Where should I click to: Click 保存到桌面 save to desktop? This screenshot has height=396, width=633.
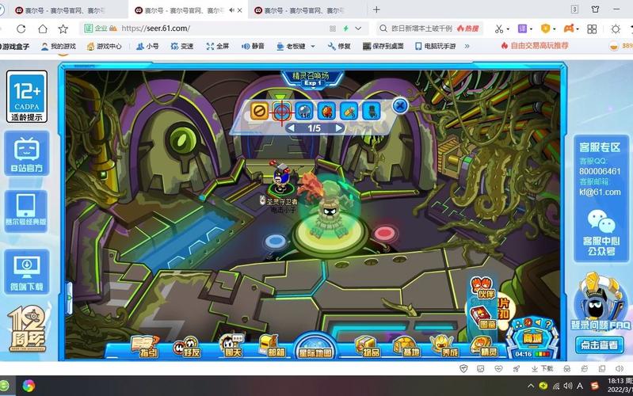tap(383, 47)
